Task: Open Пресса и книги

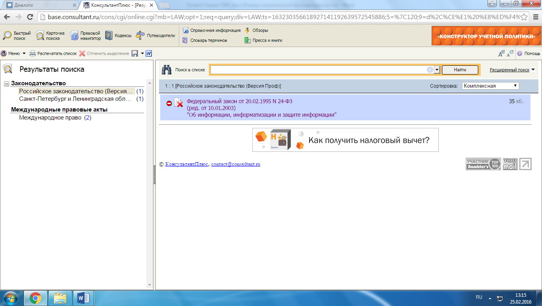Action: [263, 40]
